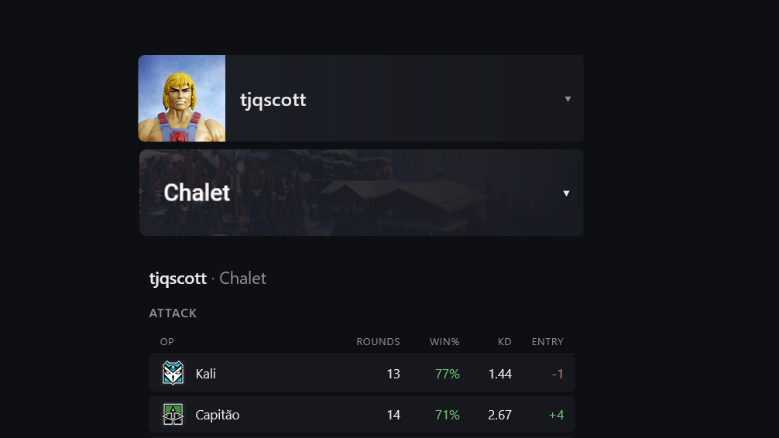
Task: Sort table by WIN% column
Action: [x=444, y=342]
